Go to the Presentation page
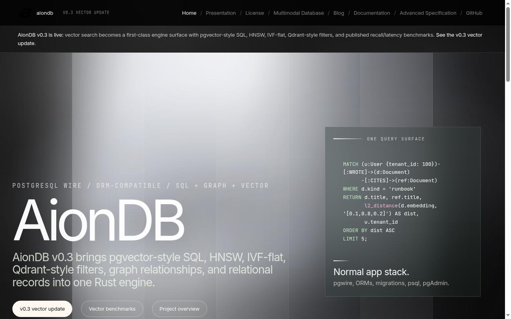 [x=221, y=13]
